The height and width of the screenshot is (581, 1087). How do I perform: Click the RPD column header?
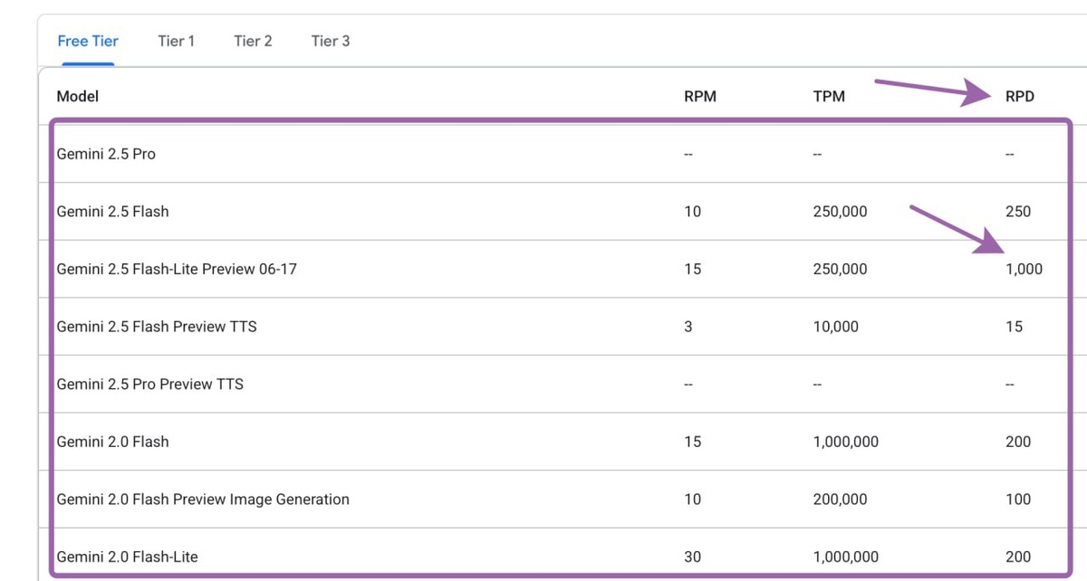point(1019,97)
